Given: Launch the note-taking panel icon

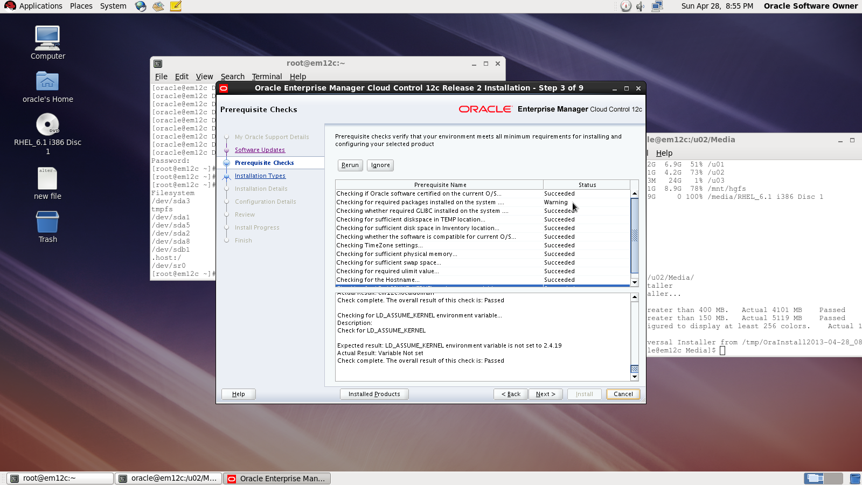Looking at the screenshot, I should coord(176,6).
